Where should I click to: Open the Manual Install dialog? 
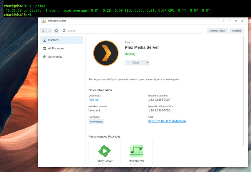[217, 31]
